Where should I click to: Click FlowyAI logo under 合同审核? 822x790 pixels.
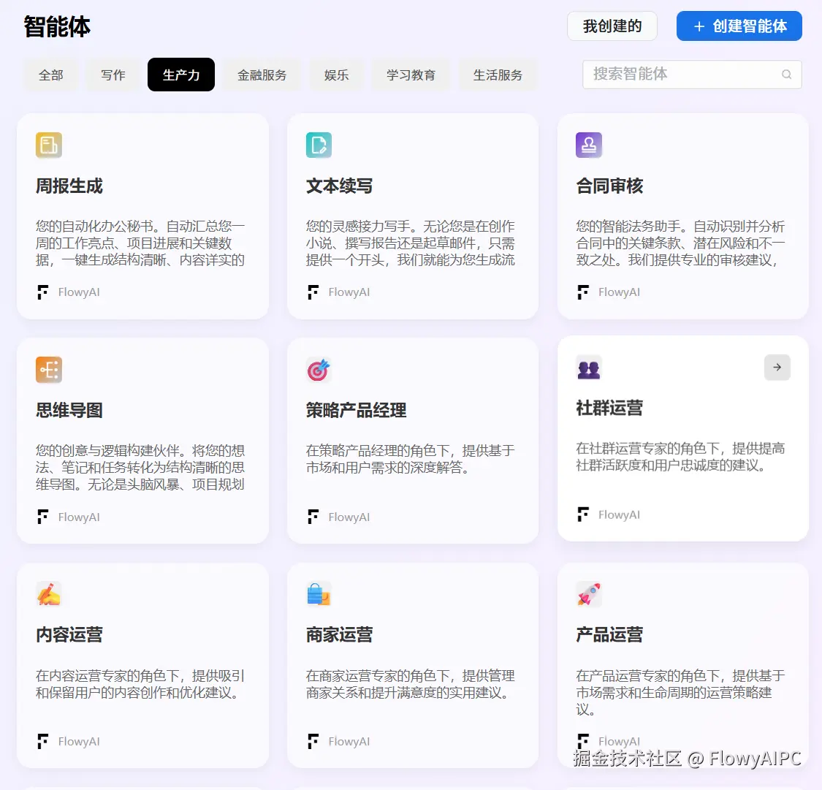click(x=583, y=292)
